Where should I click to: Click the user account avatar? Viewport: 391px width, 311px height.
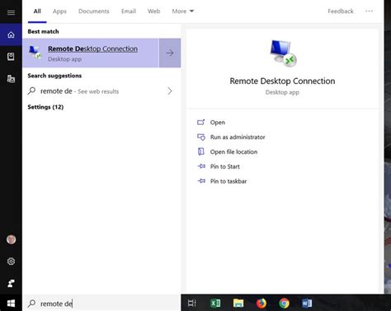pos(11,239)
